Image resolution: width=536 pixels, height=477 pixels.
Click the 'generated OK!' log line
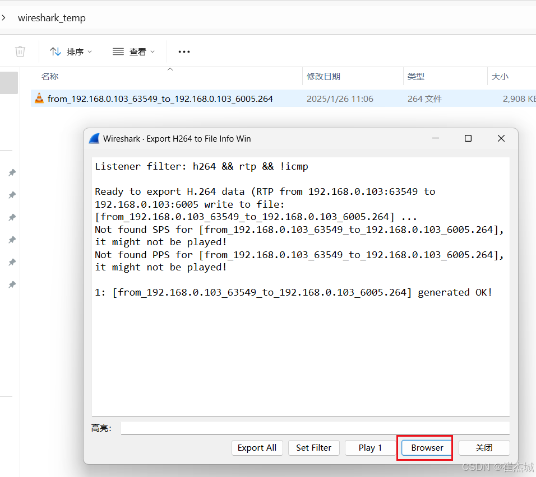tap(293, 292)
